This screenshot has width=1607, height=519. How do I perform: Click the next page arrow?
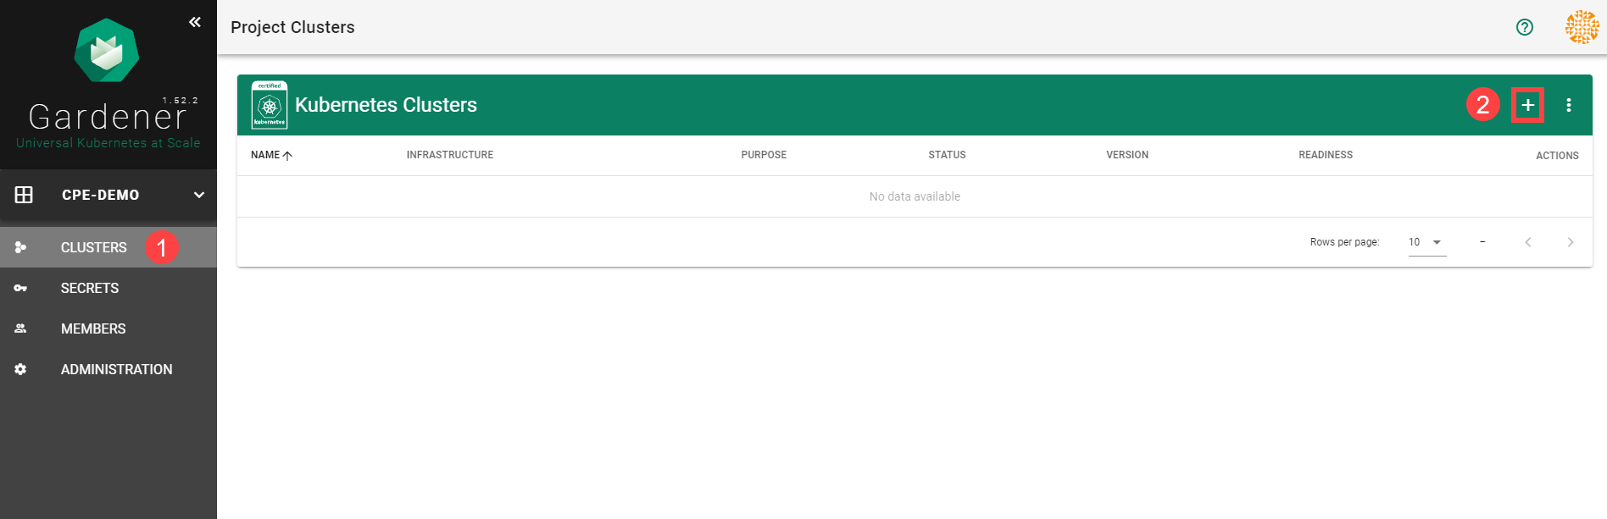[x=1570, y=242]
